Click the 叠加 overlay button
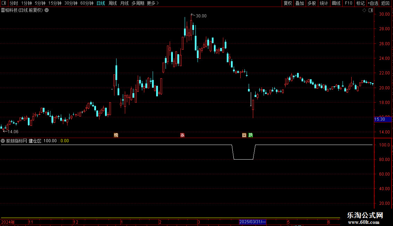Viewport: 393px width, 226px height. pyautogui.click(x=299, y=3)
